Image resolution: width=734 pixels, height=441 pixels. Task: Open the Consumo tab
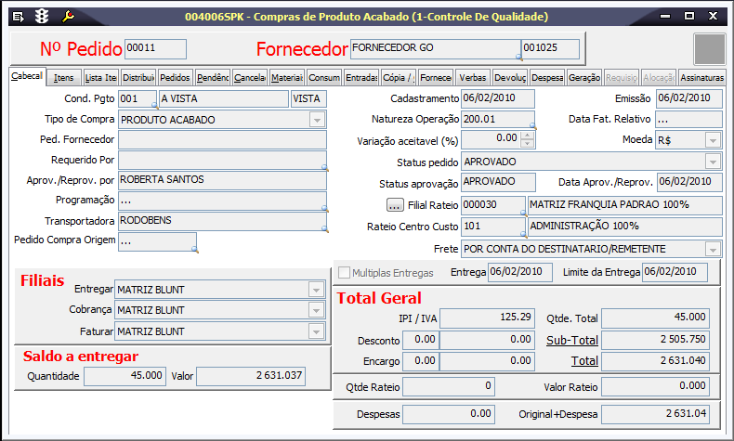coord(324,78)
